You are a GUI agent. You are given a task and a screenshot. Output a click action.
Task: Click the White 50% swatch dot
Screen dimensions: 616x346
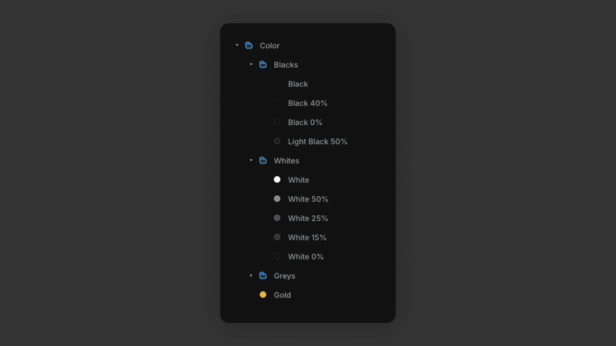(x=277, y=199)
